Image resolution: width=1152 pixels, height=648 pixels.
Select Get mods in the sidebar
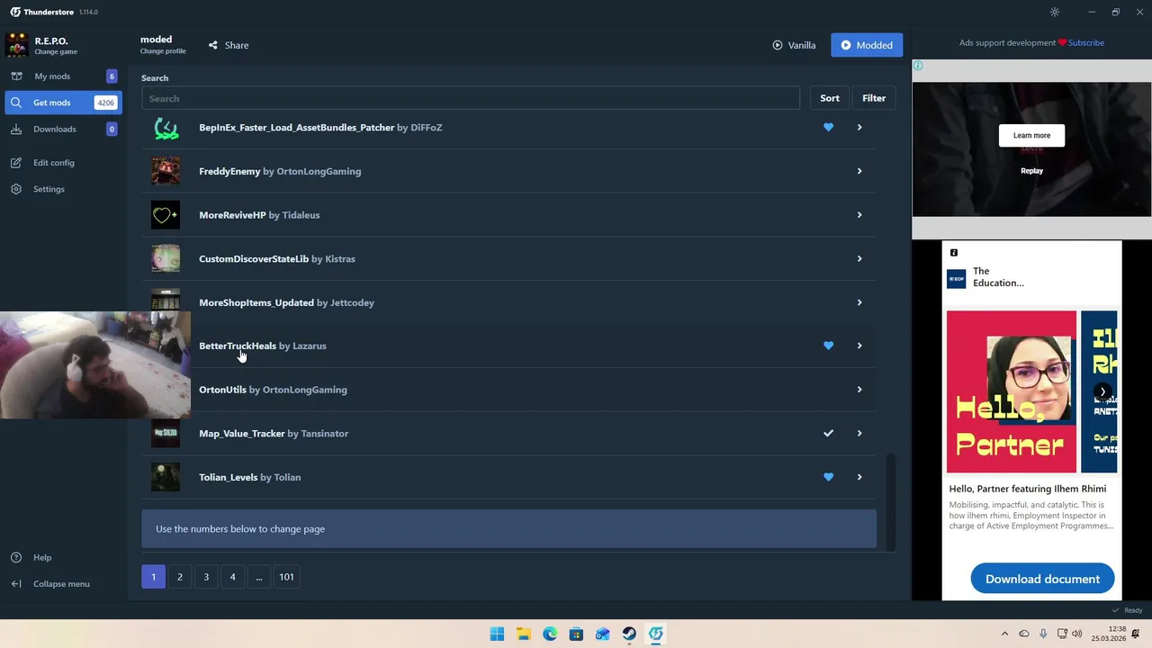coord(62,103)
